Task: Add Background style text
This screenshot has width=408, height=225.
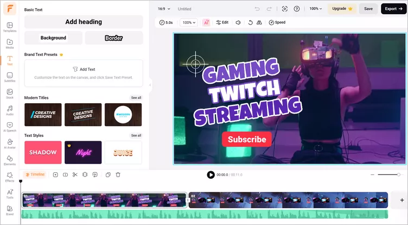Action: pos(53,38)
